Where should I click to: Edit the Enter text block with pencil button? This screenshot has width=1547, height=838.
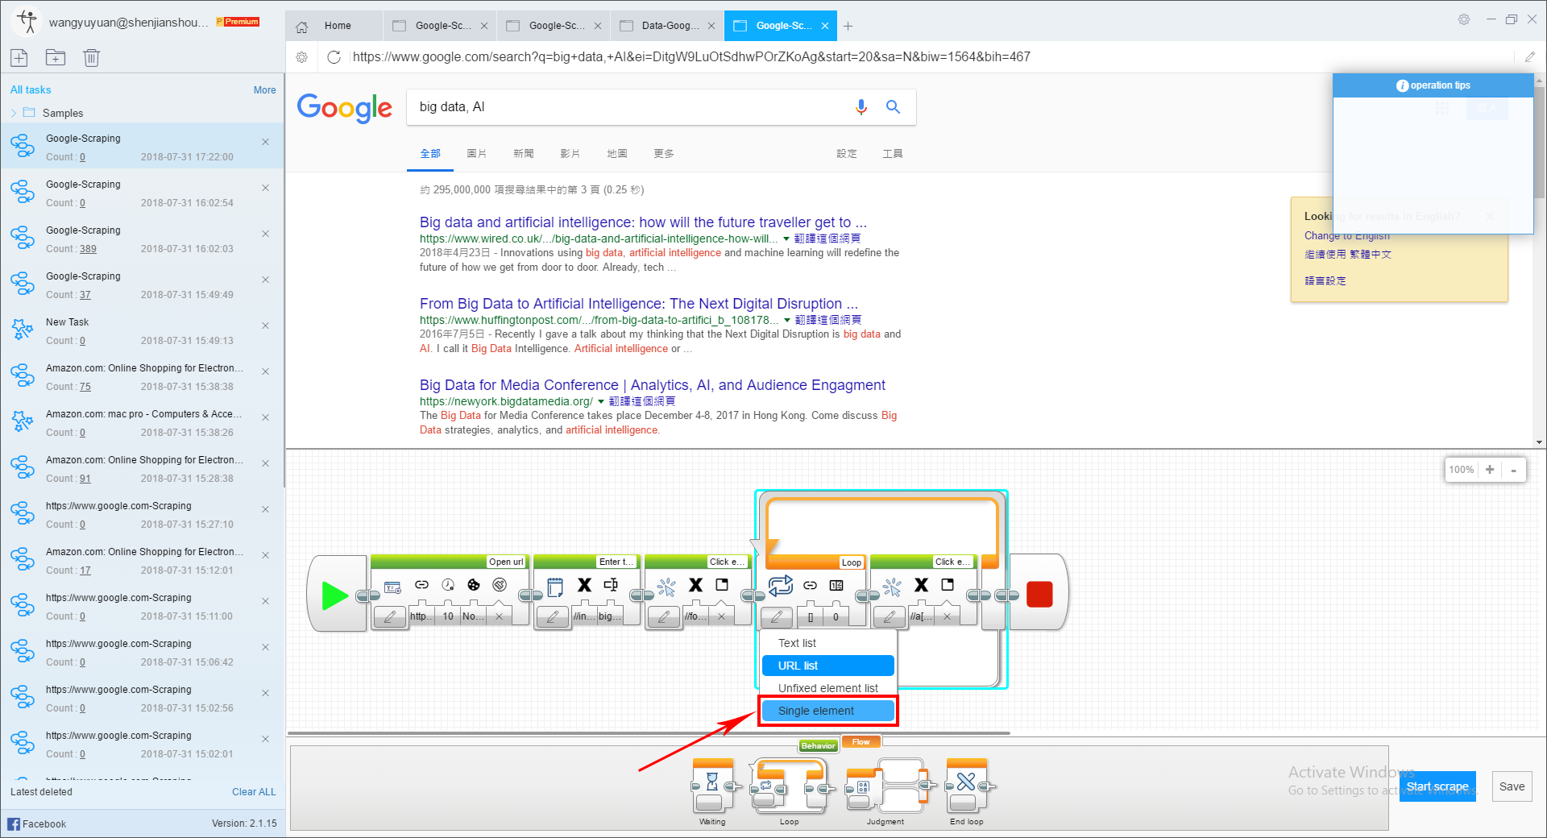pos(553,616)
